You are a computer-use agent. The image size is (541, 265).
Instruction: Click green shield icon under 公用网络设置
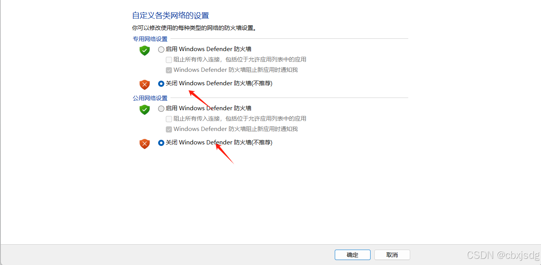(x=144, y=109)
